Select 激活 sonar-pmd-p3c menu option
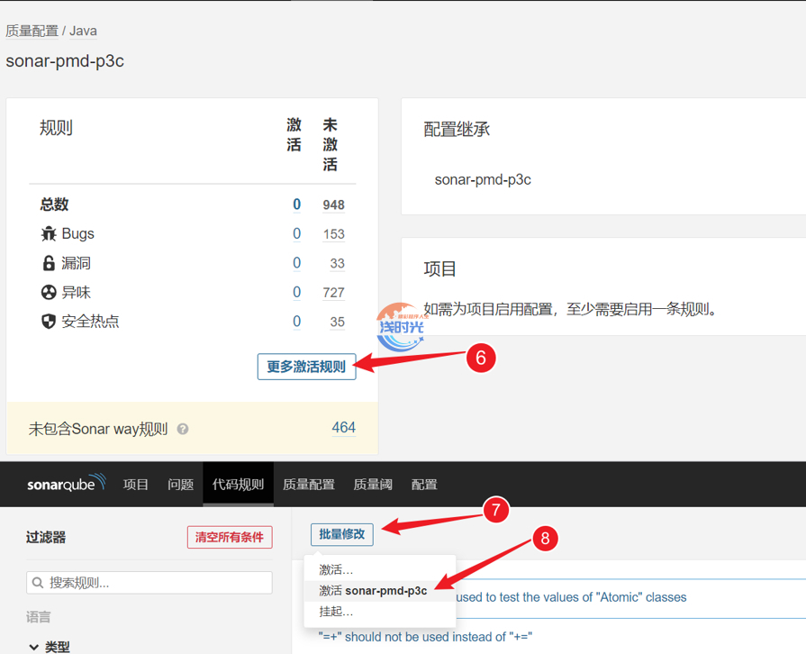The image size is (806, 654). (x=373, y=591)
